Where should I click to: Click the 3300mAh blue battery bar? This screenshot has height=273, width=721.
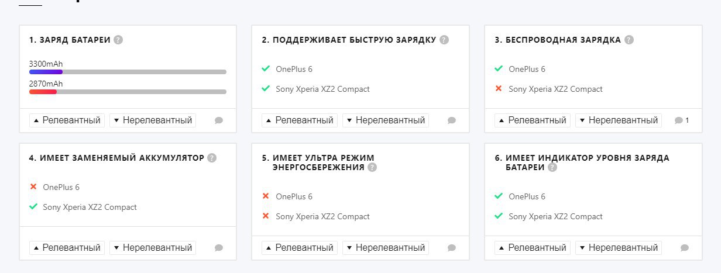click(46, 72)
